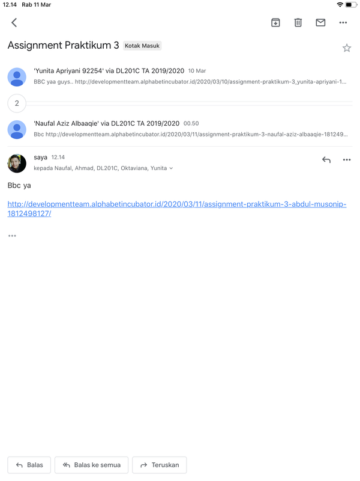Show trimmed content ellipsis below link
360x481 pixels.
(12, 236)
